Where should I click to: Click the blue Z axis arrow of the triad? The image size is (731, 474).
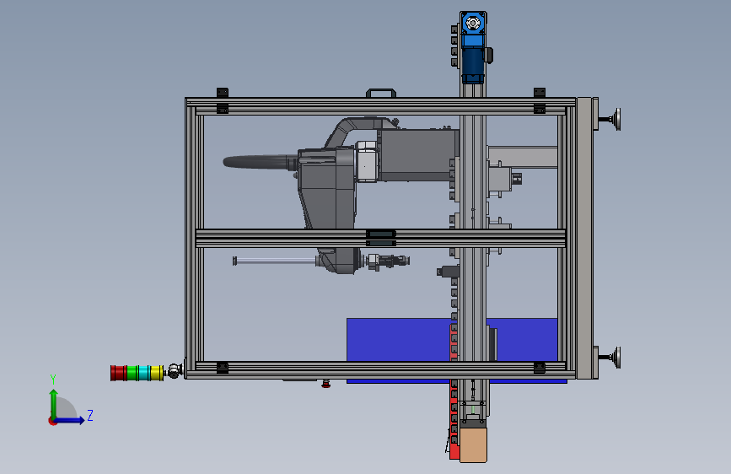click(x=70, y=420)
